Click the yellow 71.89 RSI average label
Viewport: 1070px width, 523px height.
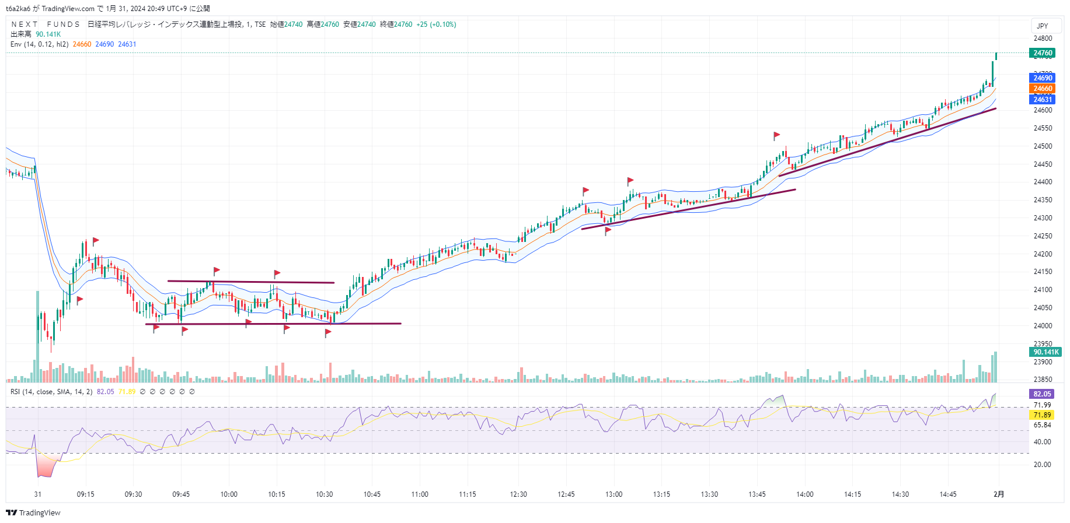coord(1042,415)
